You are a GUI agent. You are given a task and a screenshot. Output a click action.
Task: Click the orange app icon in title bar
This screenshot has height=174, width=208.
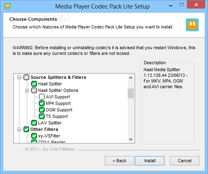7,6
